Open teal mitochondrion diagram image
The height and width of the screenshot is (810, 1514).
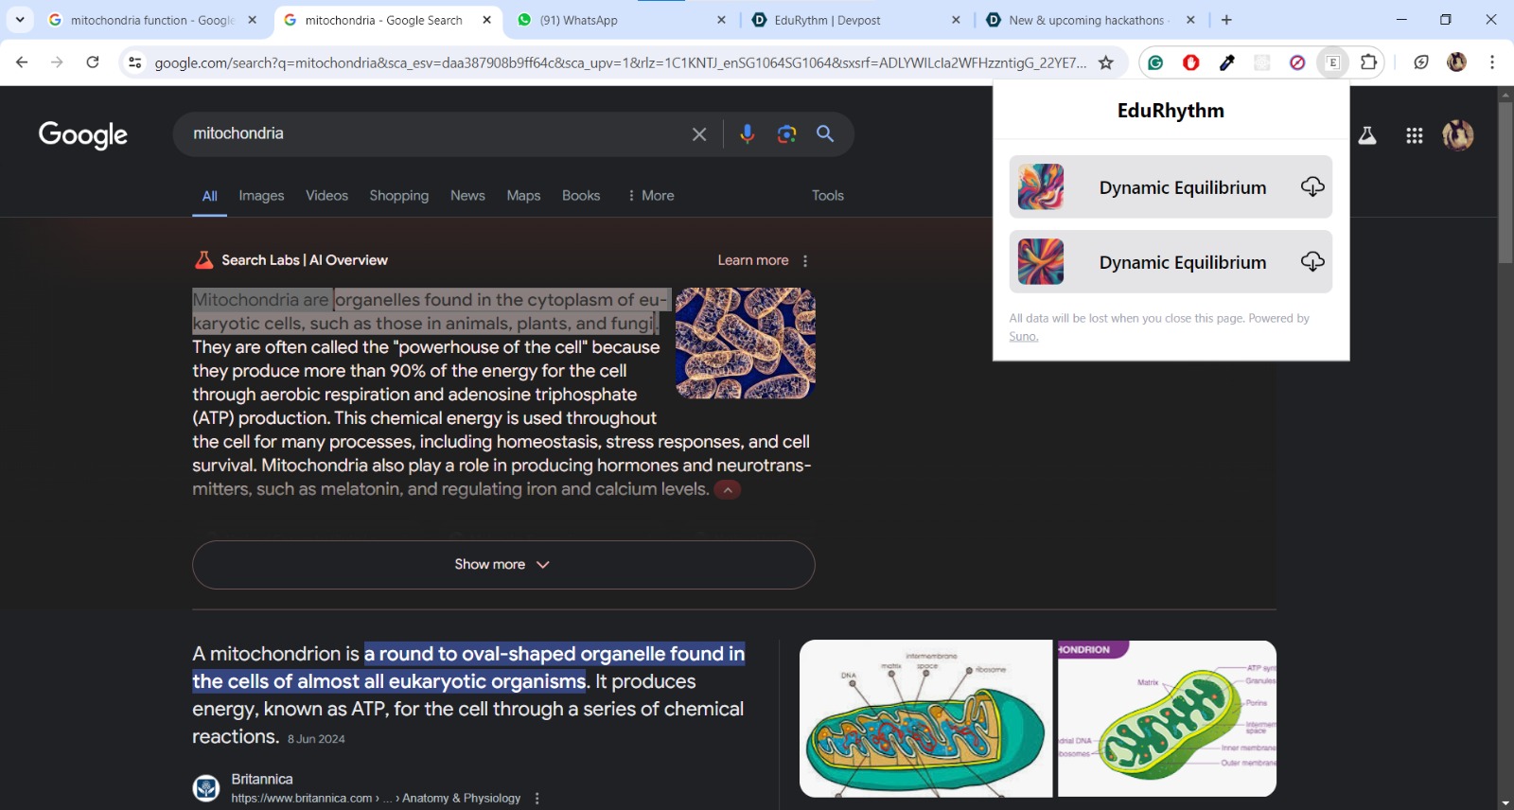coord(925,719)
